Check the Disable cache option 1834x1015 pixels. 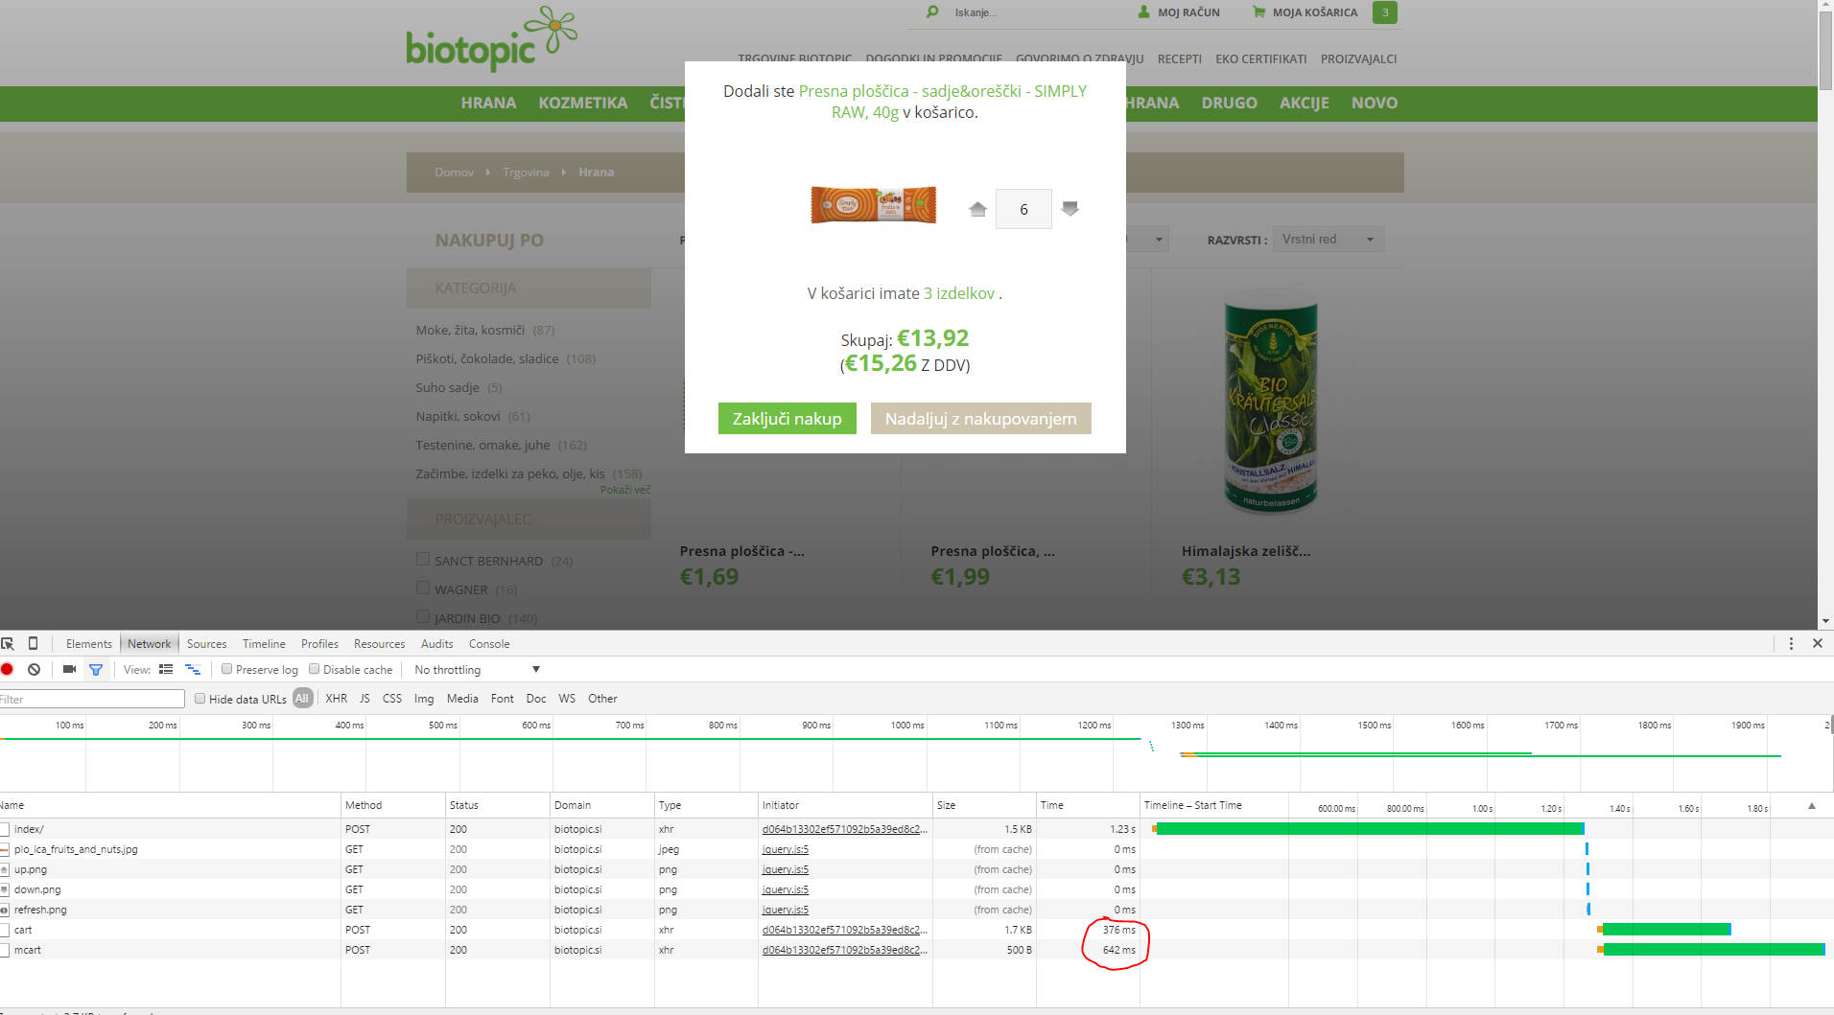pyautogui.click(x=315, y=670)
